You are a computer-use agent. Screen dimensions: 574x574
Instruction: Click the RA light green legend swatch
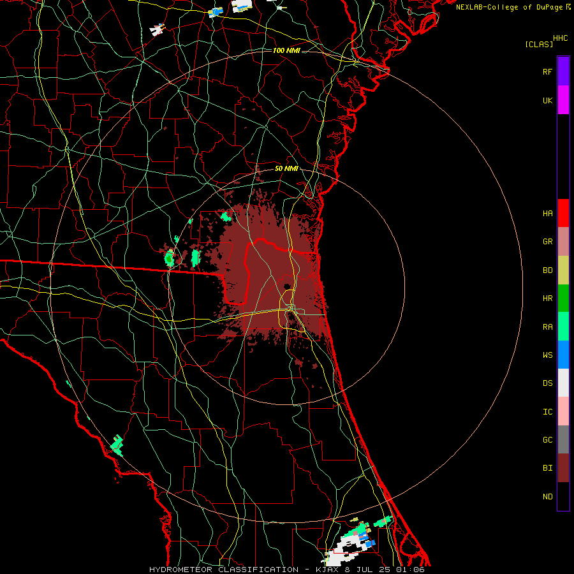coord(563,327)
